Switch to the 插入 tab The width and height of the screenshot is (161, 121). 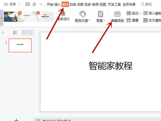click(58, 4)
